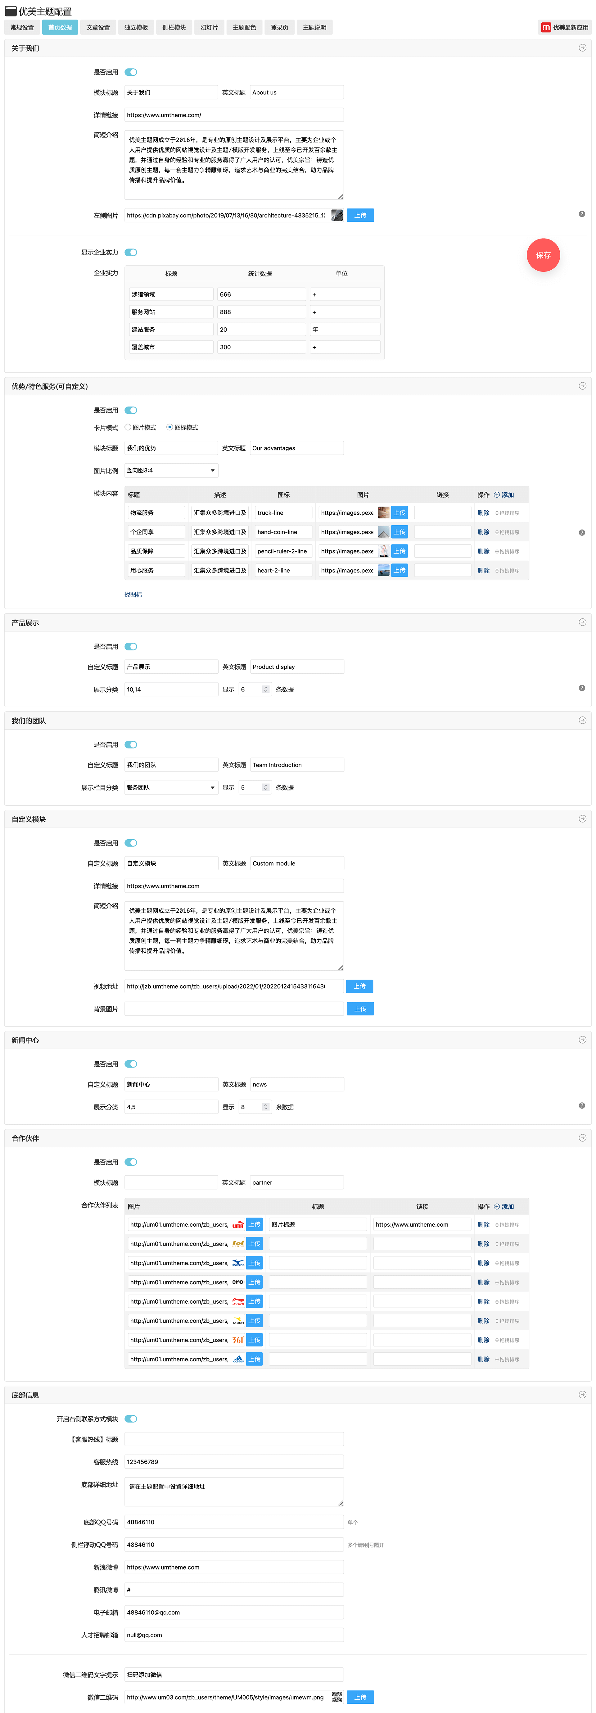Viewport: 596px width, 1713px height.
Task: Toggle 是否启用 switch in 合作伙伴
Action: [x=131, y=1162]
